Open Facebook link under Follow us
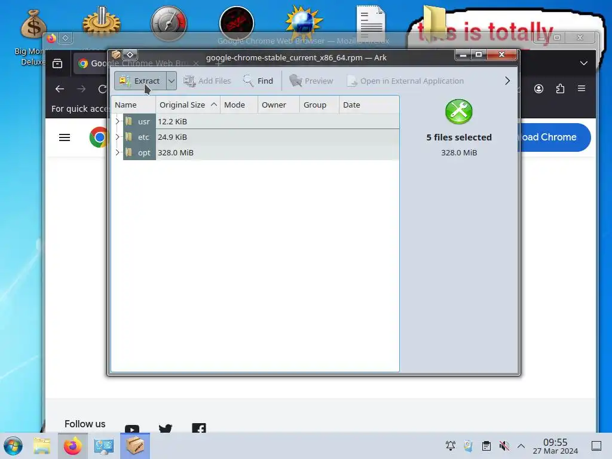This screenshot has height=459, width=612. (199, 428)
